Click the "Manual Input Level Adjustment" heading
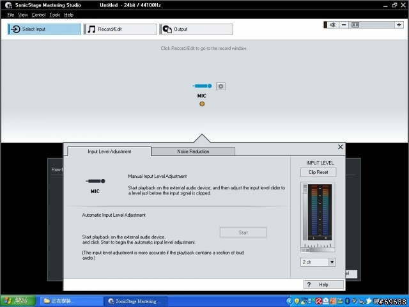Viewport: 409px width, 307px height. coord(157,177)
